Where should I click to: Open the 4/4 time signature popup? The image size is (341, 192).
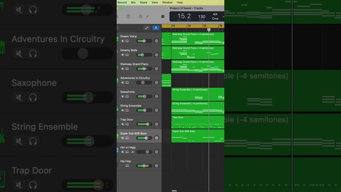[215, 14]
